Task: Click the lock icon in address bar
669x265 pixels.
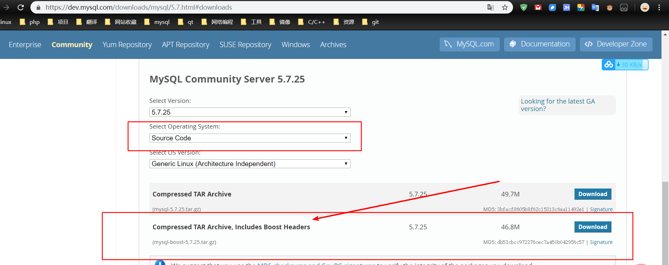Action: tap(38, 7)
